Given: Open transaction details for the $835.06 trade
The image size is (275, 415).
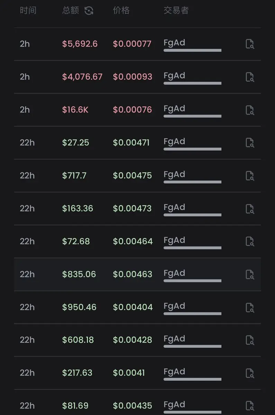Looking at the screenshot, I should [x=250, y=274].
